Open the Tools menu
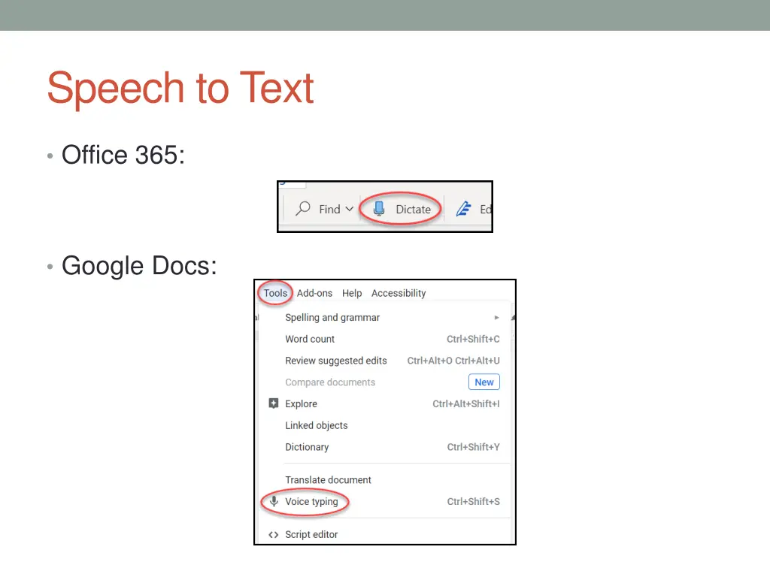770x577 pixels. [x=275, y=293]
